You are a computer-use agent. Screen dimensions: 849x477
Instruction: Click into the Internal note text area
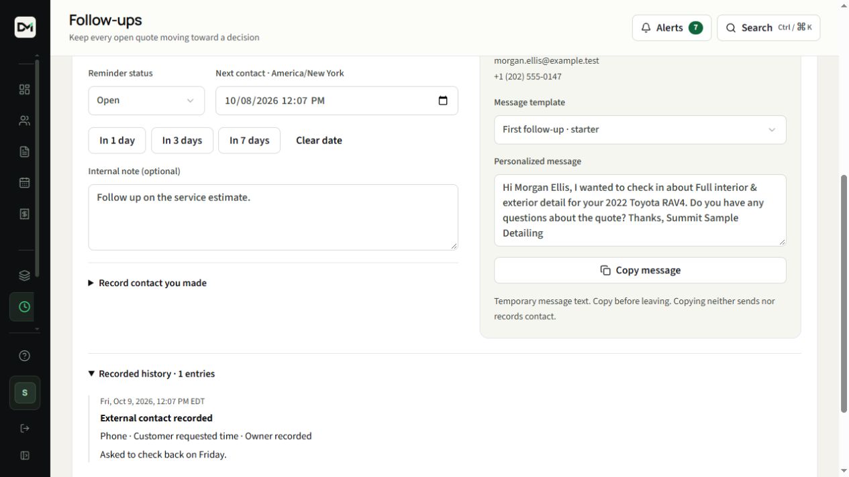pyautogui.click(x=273, y=217)
